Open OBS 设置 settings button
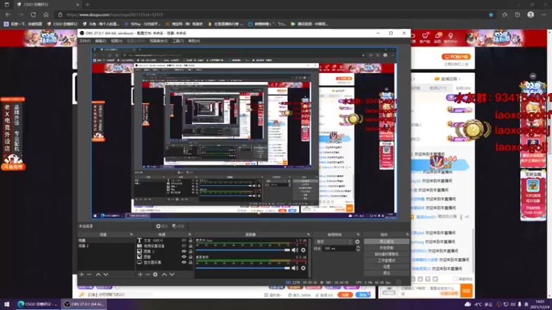Screen dimensions: 552x310 click(386, 267)
